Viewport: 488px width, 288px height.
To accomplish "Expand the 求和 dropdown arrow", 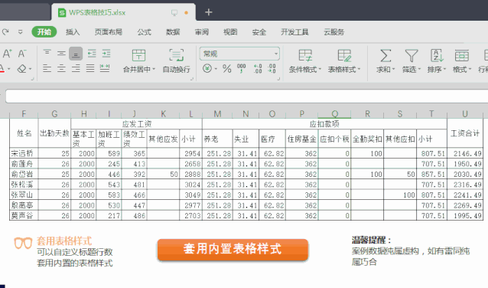I will point(393,70).
